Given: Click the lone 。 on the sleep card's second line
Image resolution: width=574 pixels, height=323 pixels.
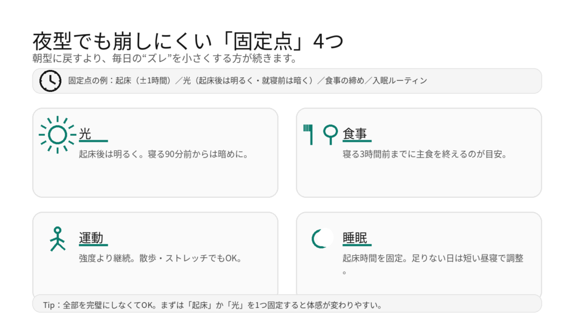Looking at the screenshot, I should coord(345,273).
